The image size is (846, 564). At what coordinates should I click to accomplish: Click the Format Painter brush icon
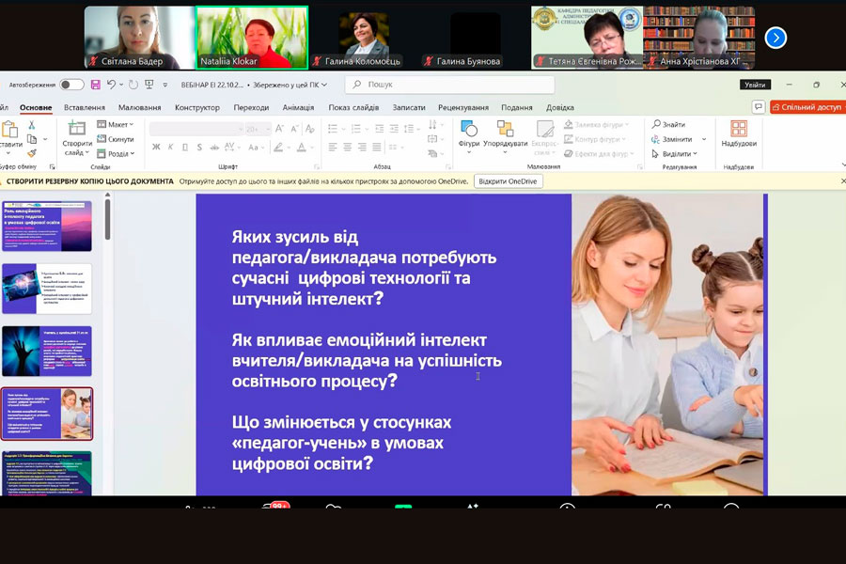(x=32, y=153)
